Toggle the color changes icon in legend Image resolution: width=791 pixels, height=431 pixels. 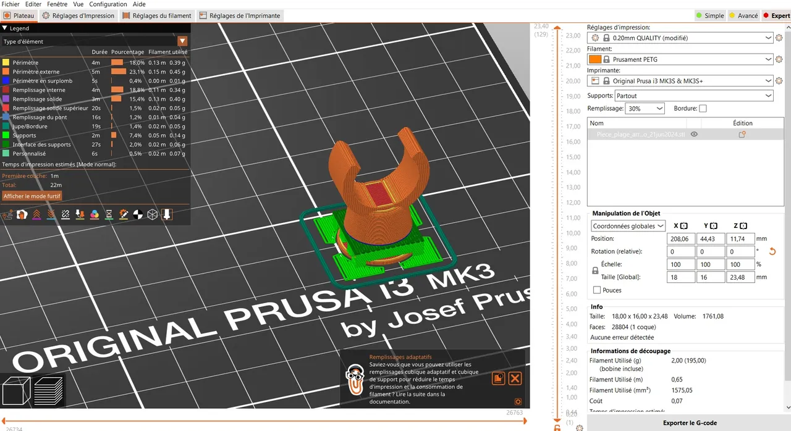click(95, 214)
